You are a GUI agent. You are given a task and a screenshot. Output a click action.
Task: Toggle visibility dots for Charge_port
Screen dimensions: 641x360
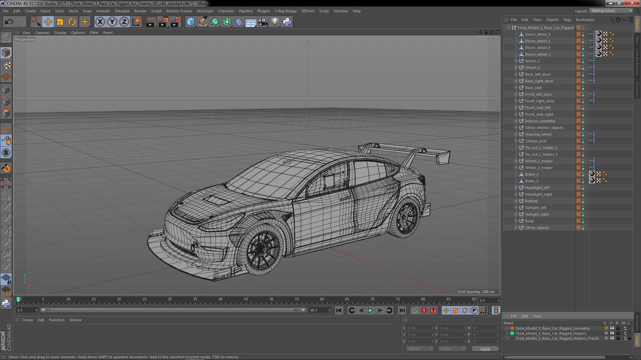[x=583, y=141]
